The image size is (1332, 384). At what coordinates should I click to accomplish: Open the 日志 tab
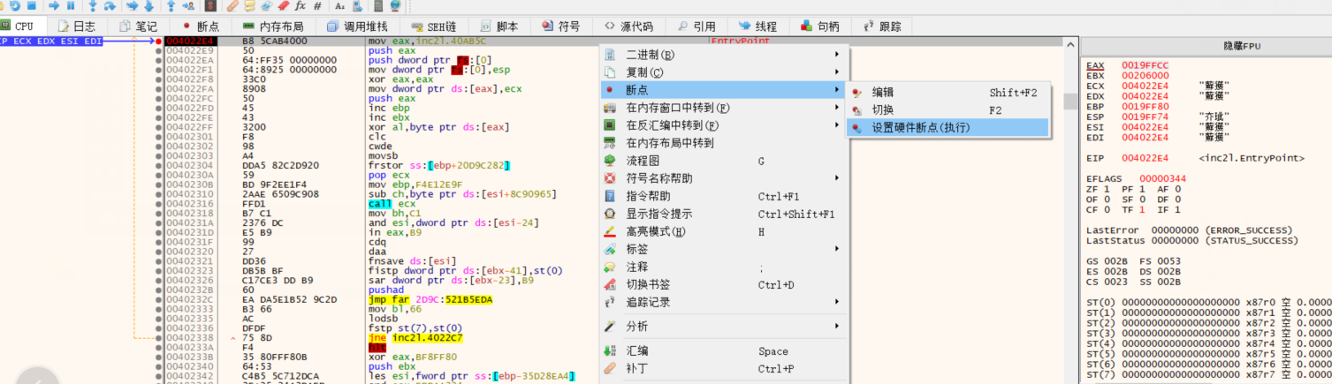pyautogui.click(x=76, y=26)
